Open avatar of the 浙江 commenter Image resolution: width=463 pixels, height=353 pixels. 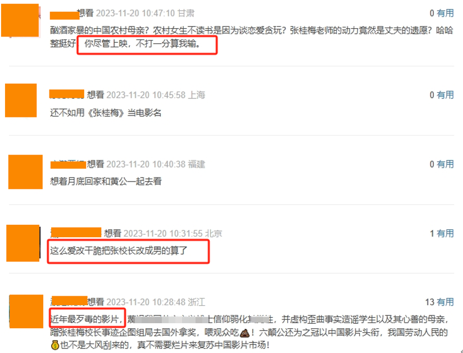(x=26, y=311)
